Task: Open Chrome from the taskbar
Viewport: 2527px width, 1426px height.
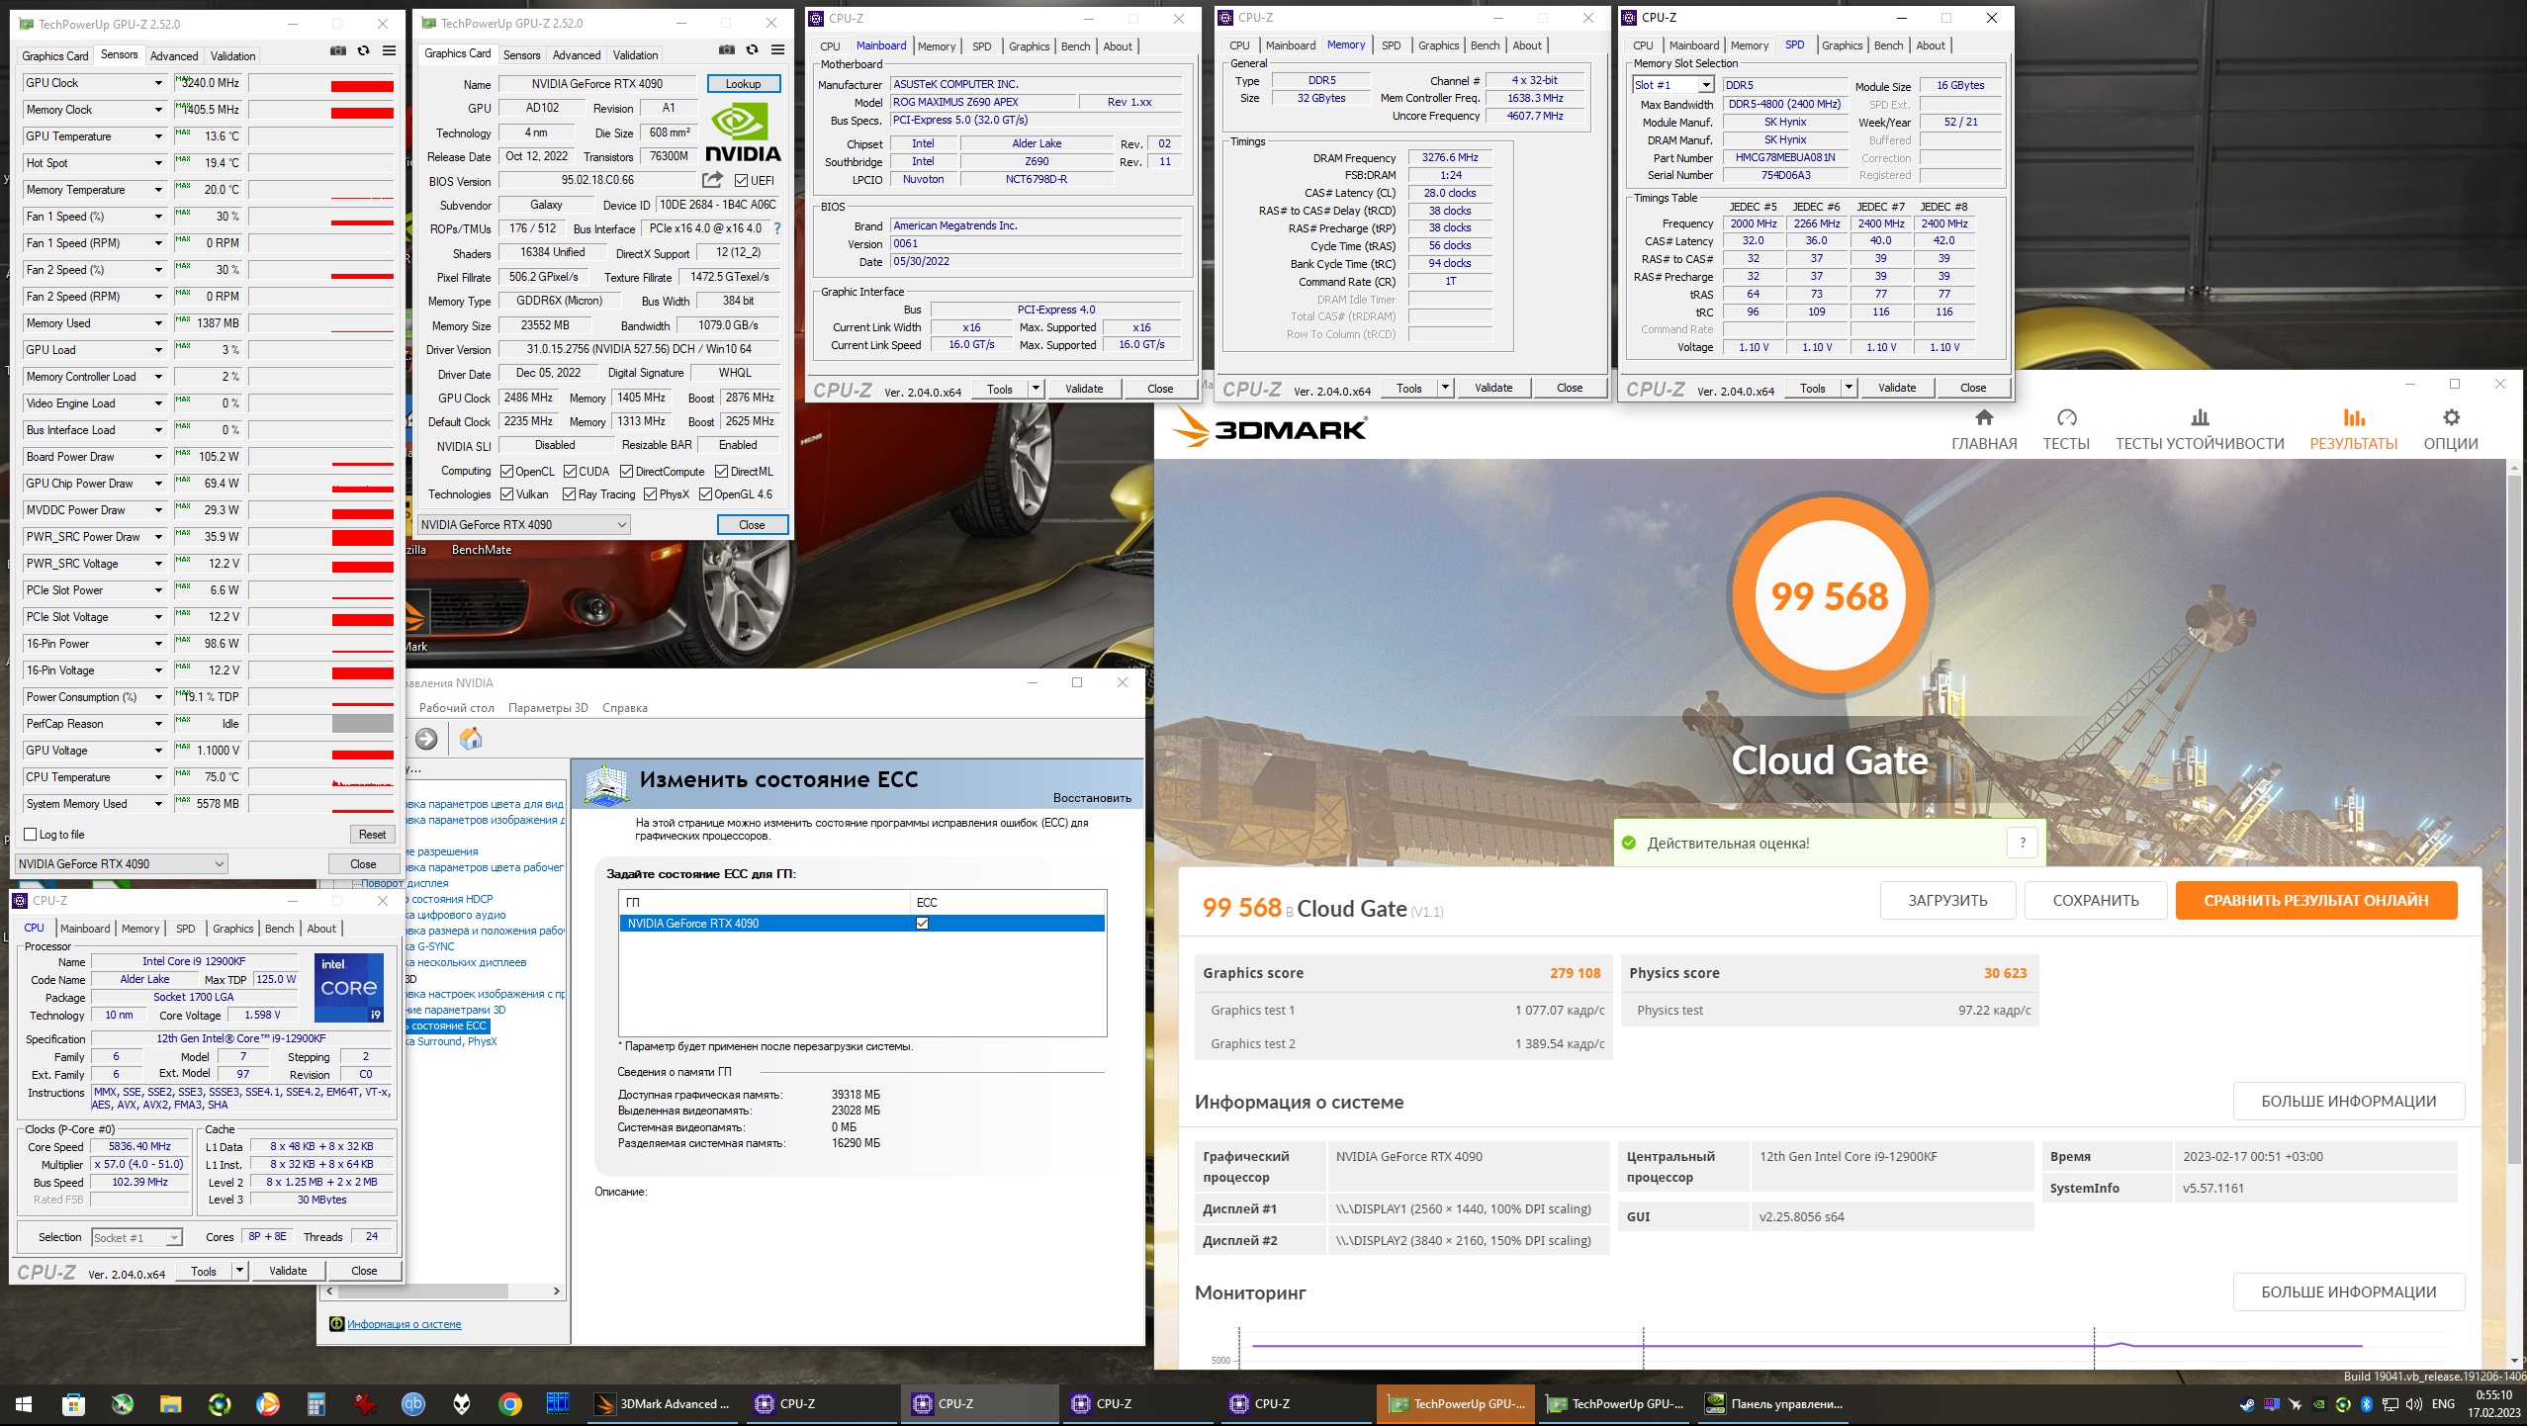Action: pyautogui.click(x=510, y=1403)
